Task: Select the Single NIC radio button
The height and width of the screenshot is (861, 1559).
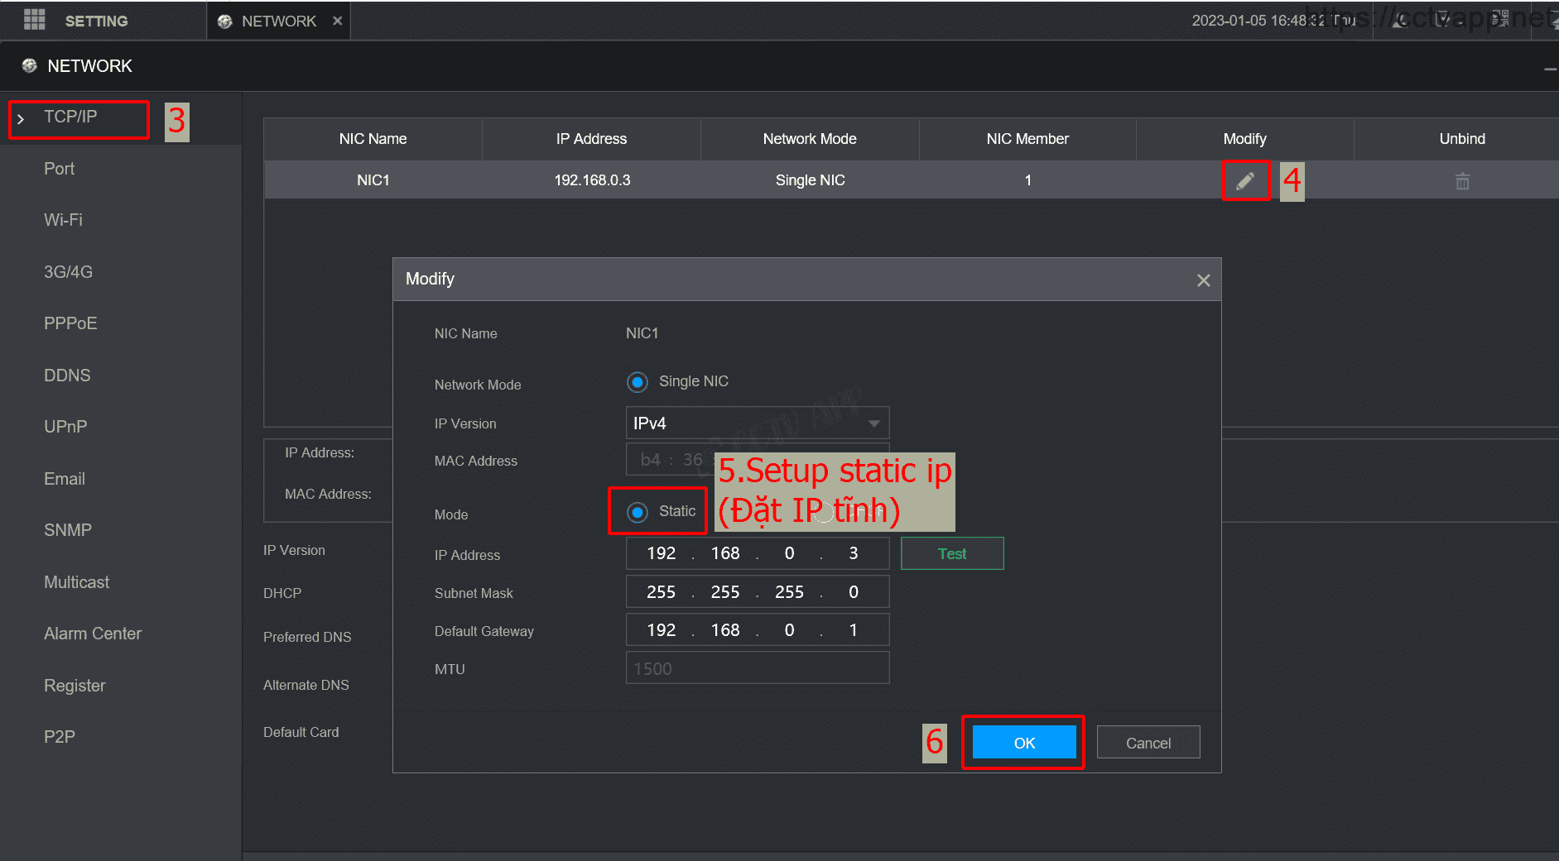Action: (x=637, y=382)
